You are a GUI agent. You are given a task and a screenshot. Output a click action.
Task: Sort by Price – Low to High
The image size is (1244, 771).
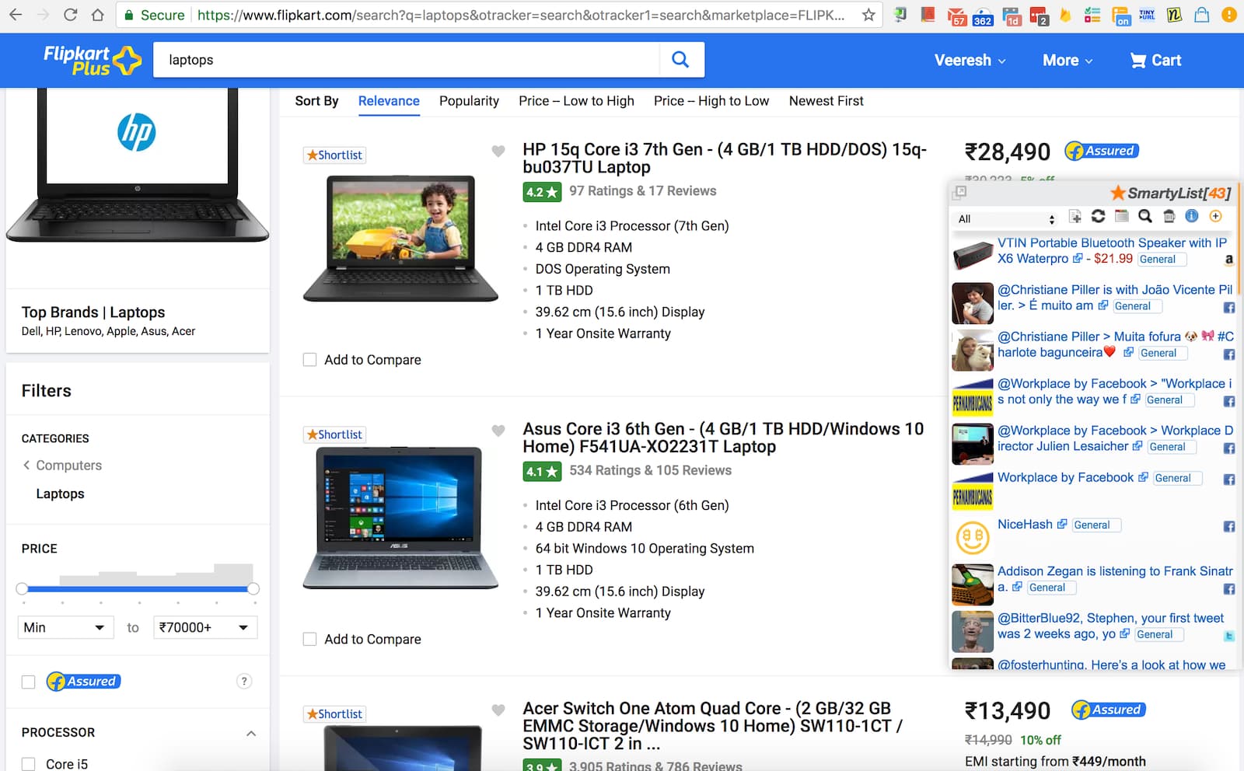click(x=576, y=101)
